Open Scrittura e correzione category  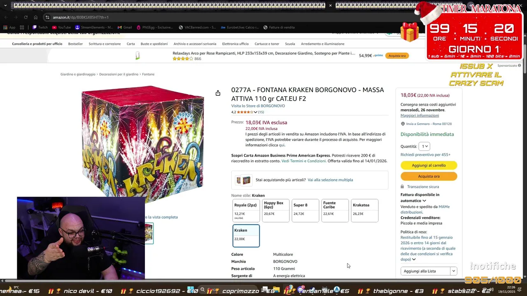point(105,44)
